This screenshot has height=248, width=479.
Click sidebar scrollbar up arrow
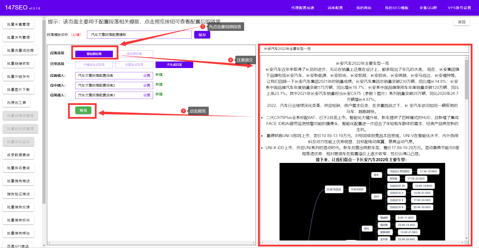tap(44, 18)
